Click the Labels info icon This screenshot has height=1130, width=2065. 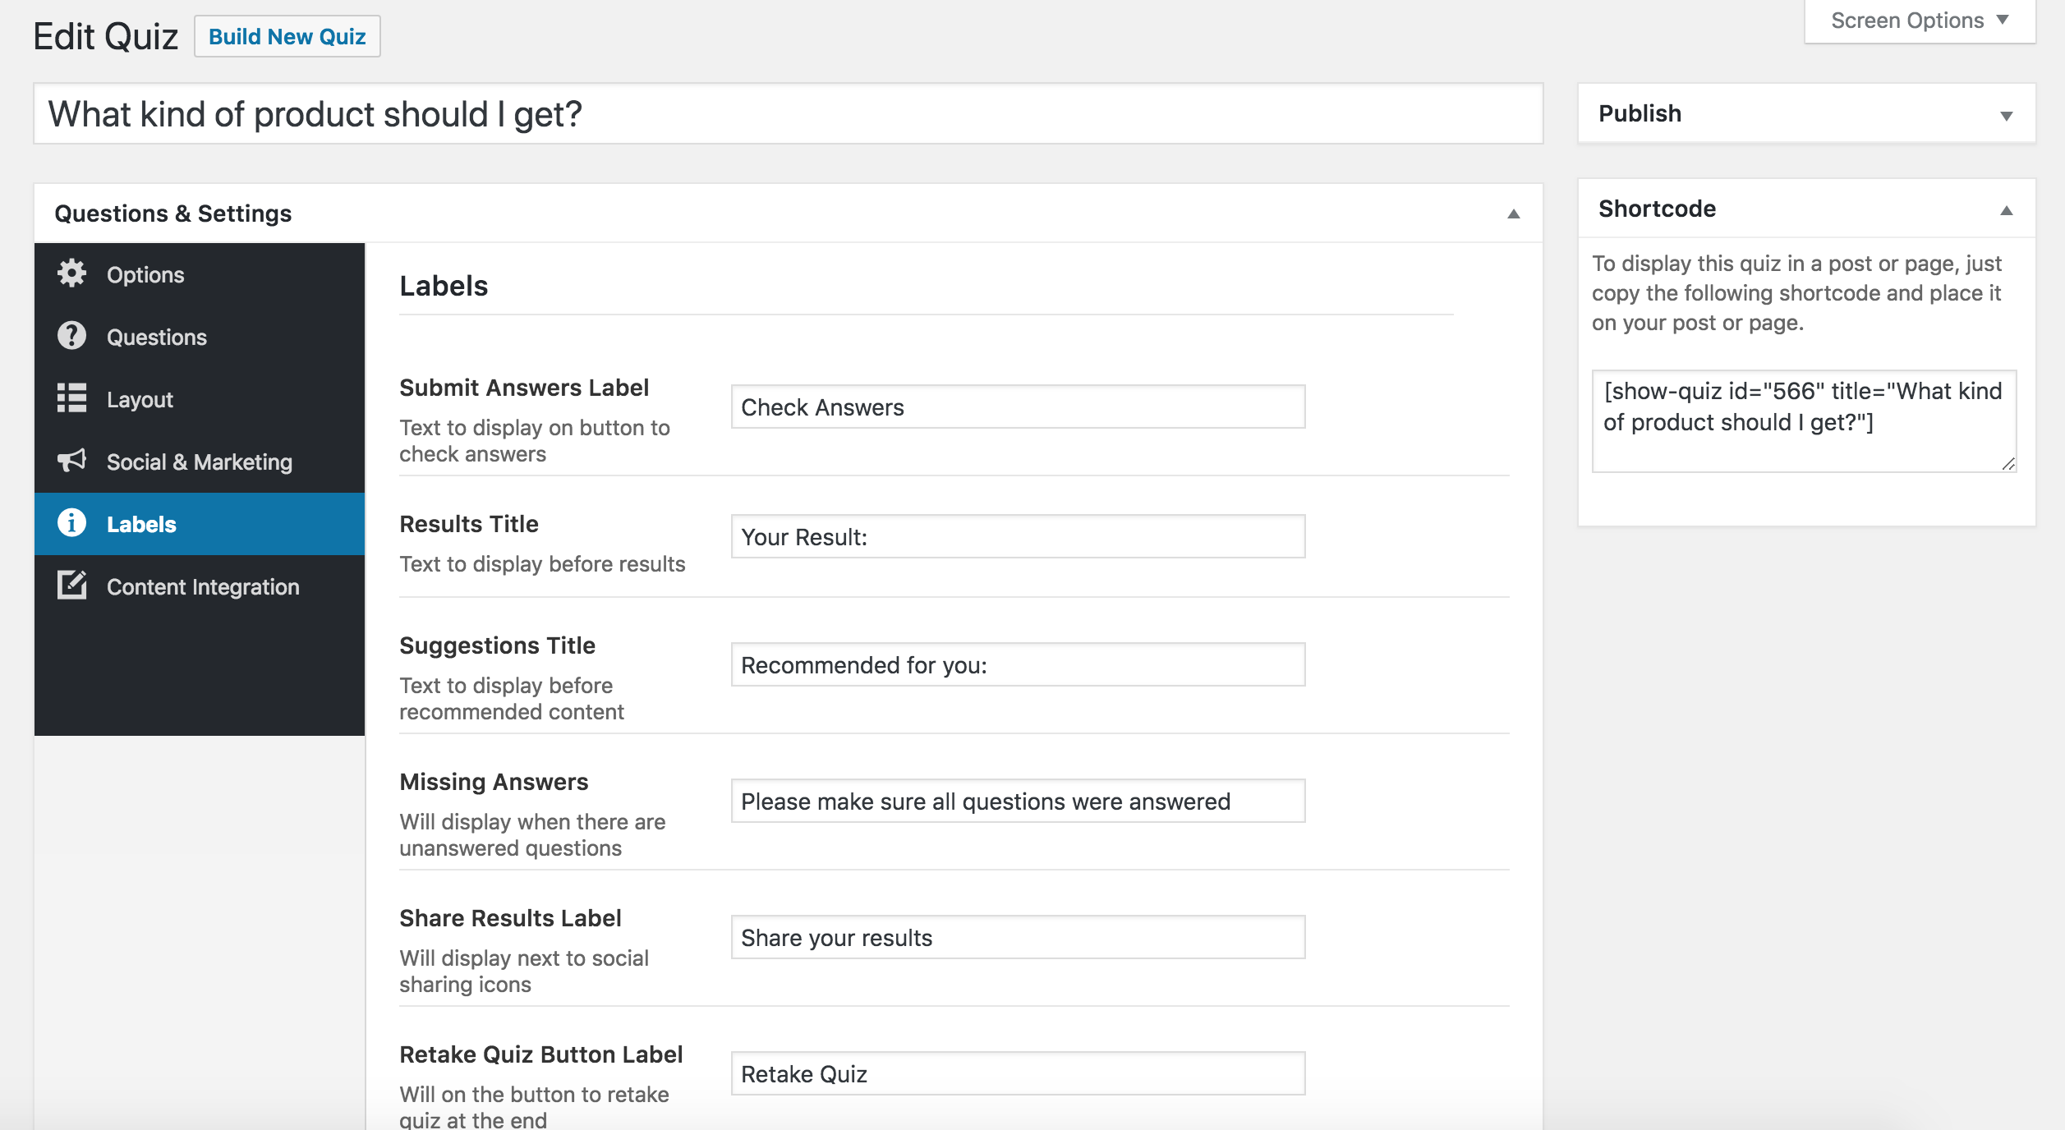[72, 523]
